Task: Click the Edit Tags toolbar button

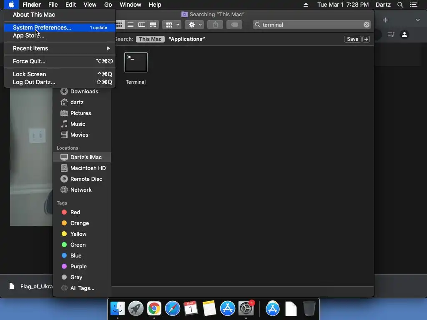Action: point(234,25)
